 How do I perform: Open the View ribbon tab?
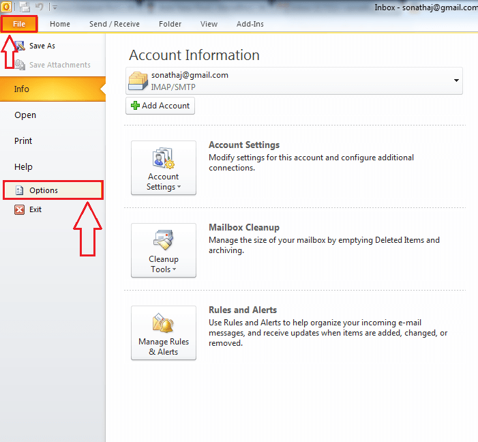click(209, 24)
